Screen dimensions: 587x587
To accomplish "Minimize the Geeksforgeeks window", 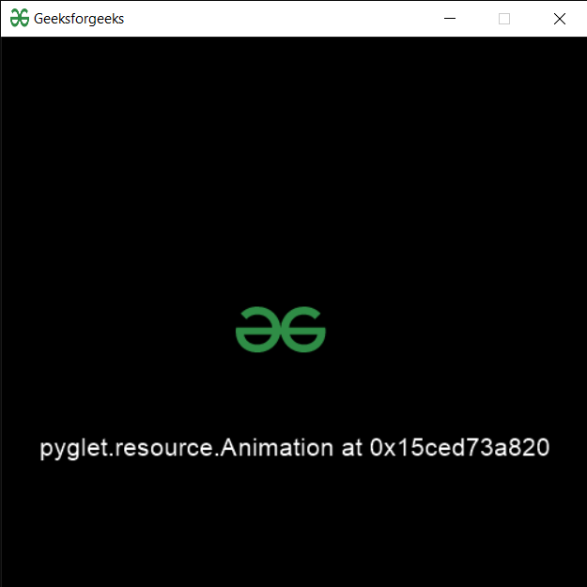I will tap(450, 19).
